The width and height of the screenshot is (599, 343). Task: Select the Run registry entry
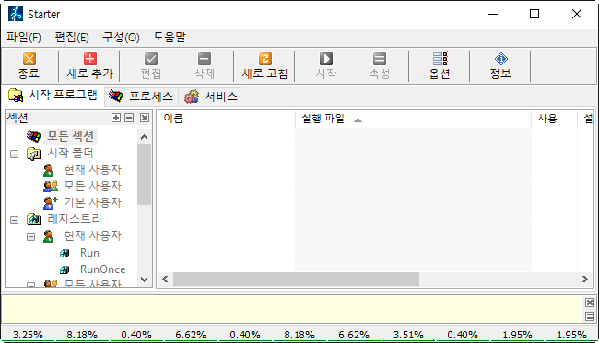pos(89,253)
